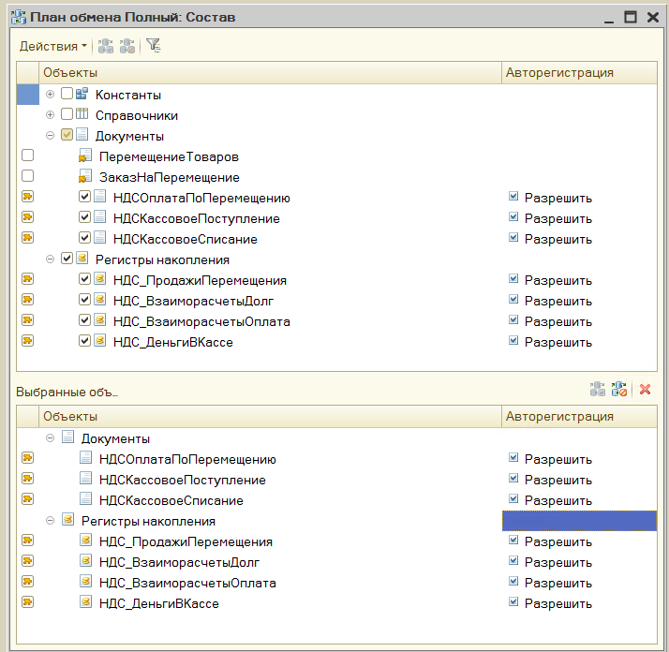Screen dimensions: 669x652
Task: Click row marker icon for НДСКассовоеПоступление lower list
Action: point(28,479)
